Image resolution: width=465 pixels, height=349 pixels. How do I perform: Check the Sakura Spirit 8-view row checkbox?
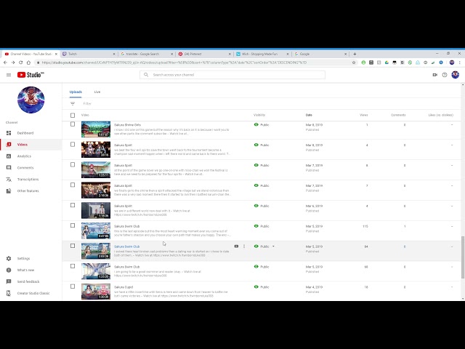pyautogui.click(x=73, y=165)
